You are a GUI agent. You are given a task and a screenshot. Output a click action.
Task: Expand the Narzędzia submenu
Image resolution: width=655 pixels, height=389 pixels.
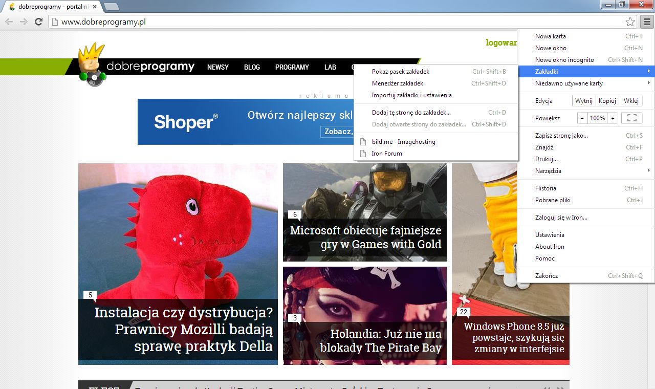pyautogui.click(x=586, y=171)
